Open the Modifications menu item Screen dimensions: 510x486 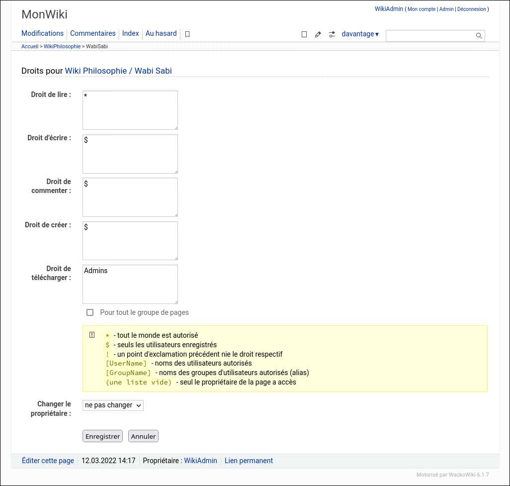click(x=42, y=33)
